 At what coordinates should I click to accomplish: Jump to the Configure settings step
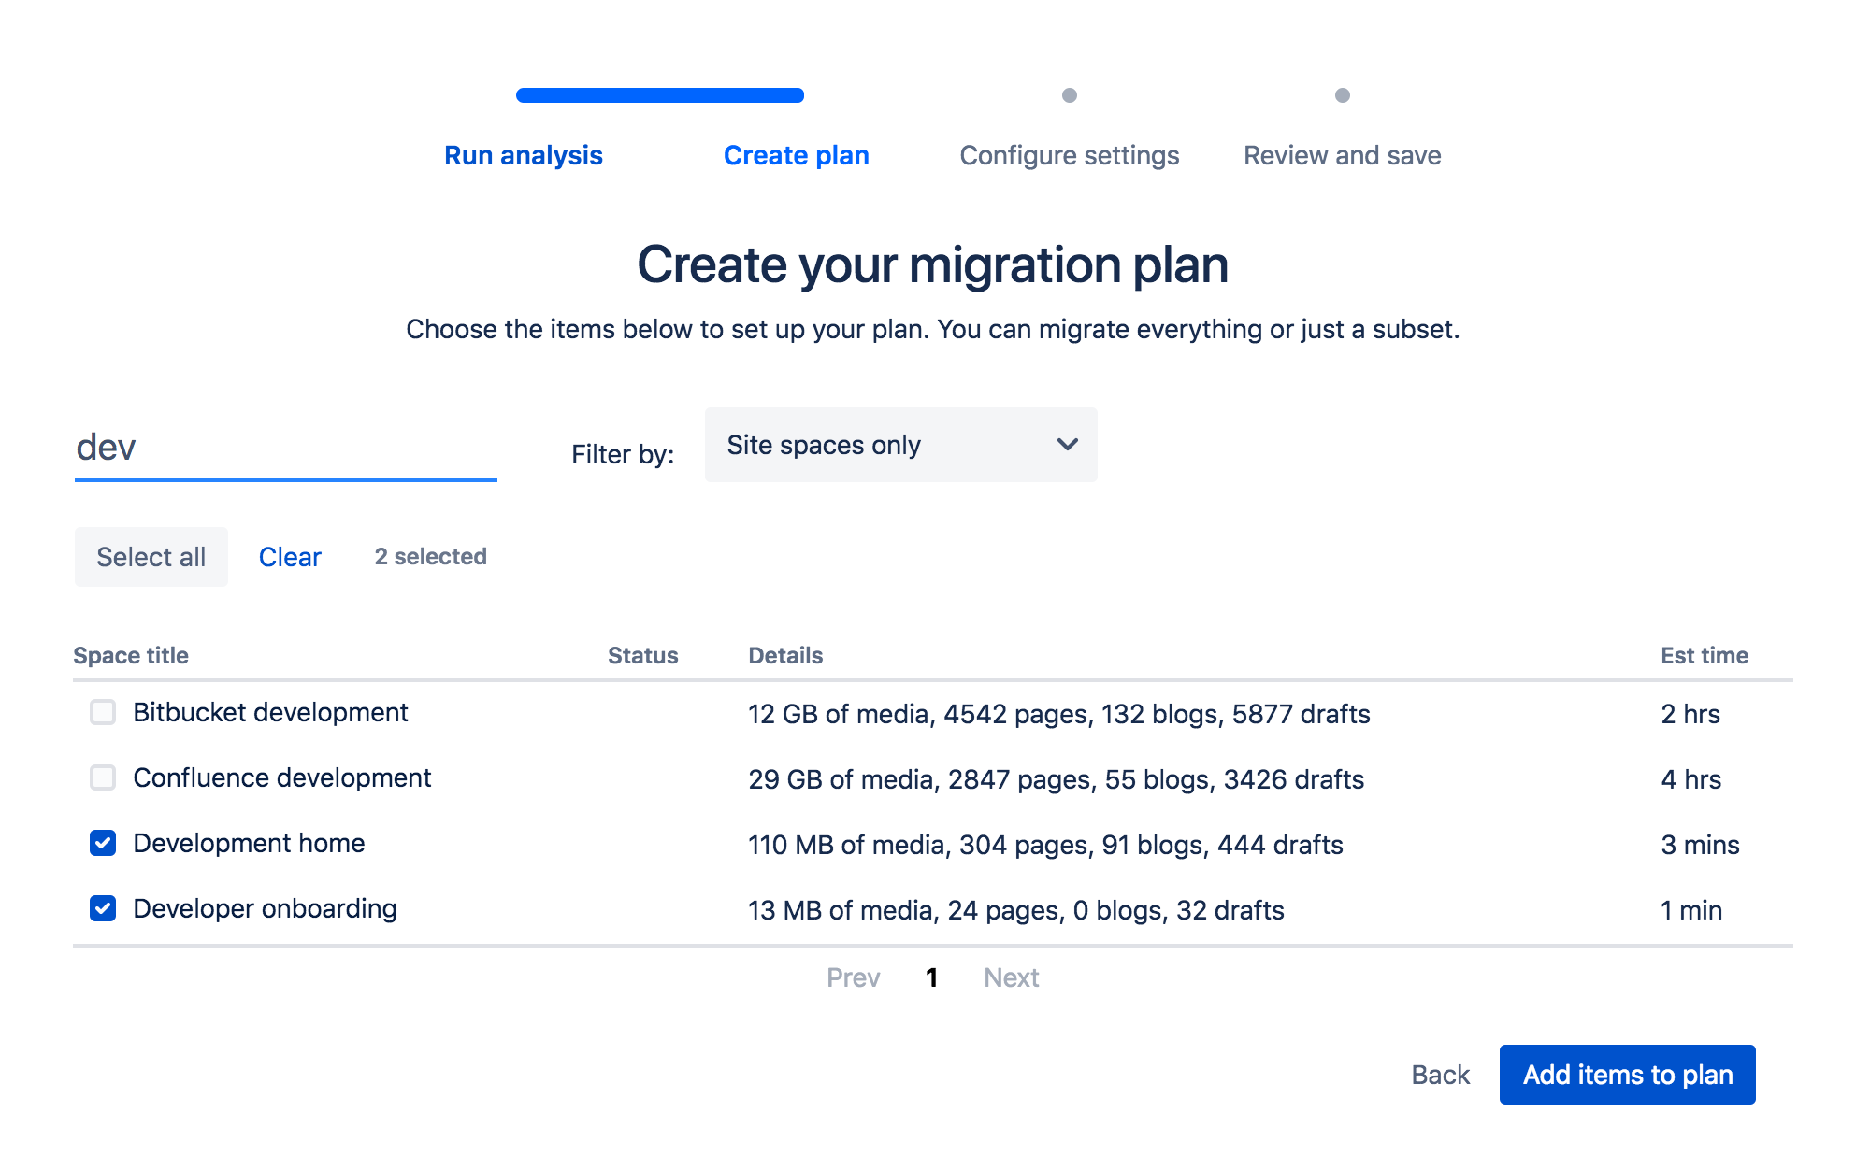[x=1070, y=155]
